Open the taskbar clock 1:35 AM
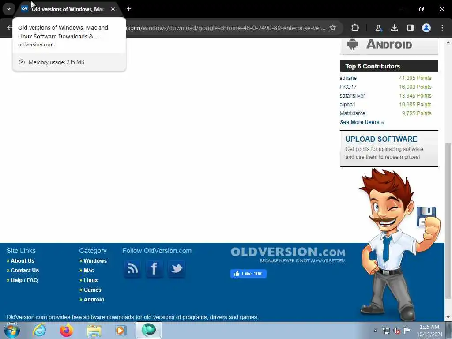The width and height of the screenshot is (452, 339). tap(429, 331)
